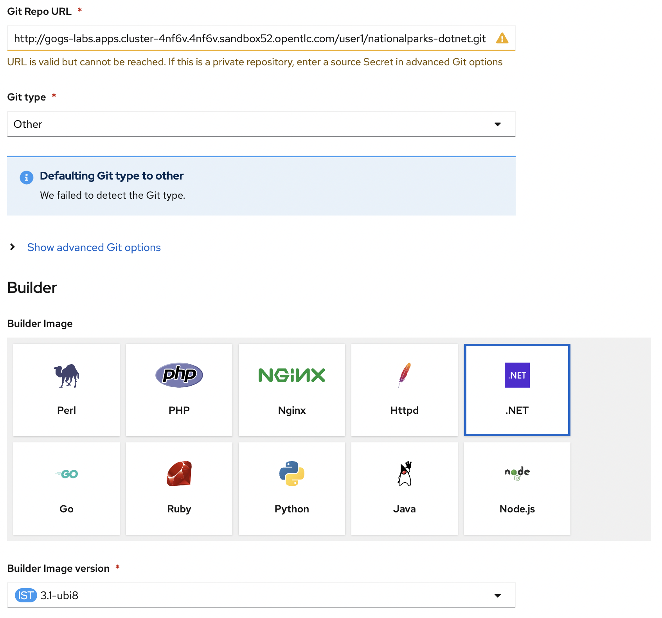This screenshot has height=618, width=662.
Task: Click the .NET card label
Action: point(517,410)
